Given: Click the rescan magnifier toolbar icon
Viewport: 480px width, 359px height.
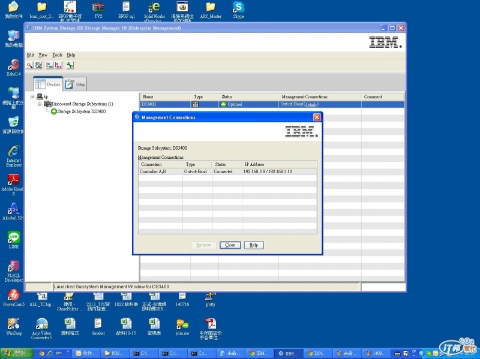Looking at the screenshot, I should pyautogui.click(x=38, y=65).
